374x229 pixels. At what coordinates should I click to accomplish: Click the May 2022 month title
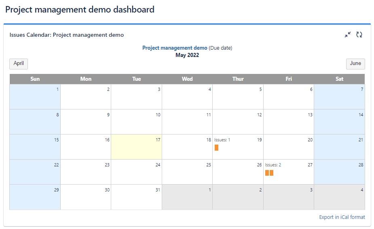[187, 55]
